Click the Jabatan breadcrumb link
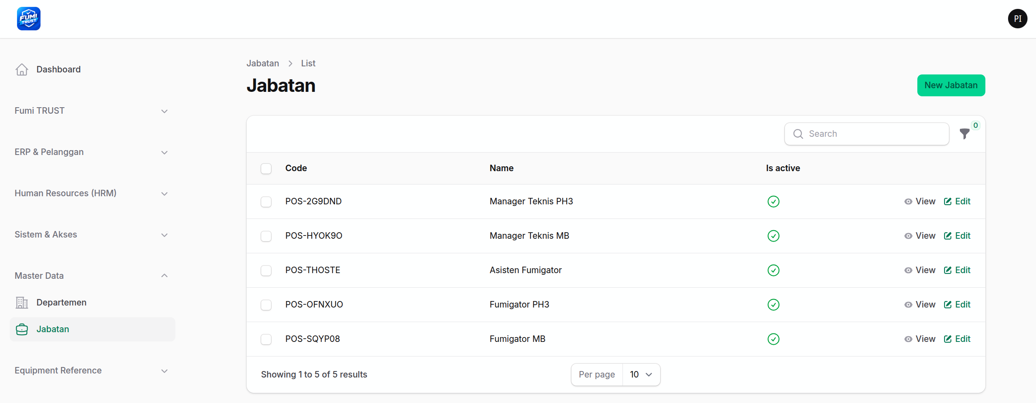 [263, 64]
